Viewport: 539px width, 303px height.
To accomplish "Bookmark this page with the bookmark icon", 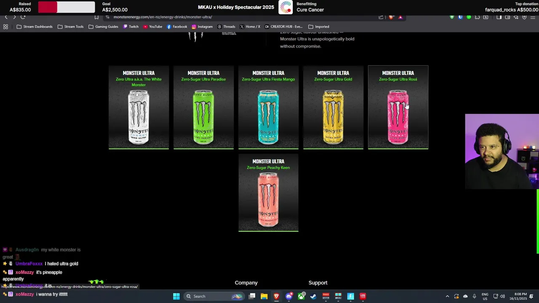I will point(96,17).
